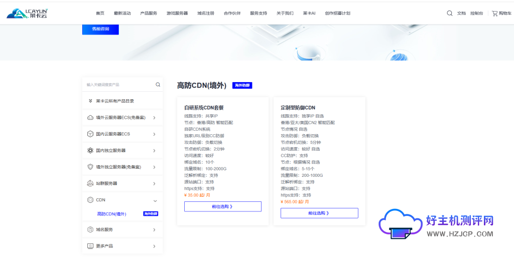Image resolution: width=514 pixels, height=264 pixels.
Task: Click the Lcayun logo in the header
Action: tap(28, 13)
